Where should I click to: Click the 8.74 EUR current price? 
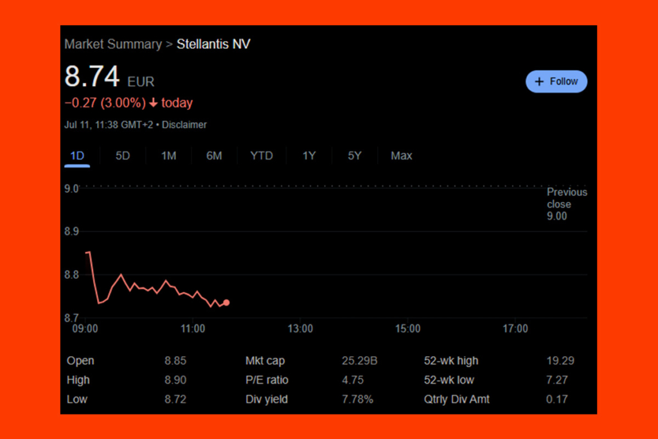[93, 77]
